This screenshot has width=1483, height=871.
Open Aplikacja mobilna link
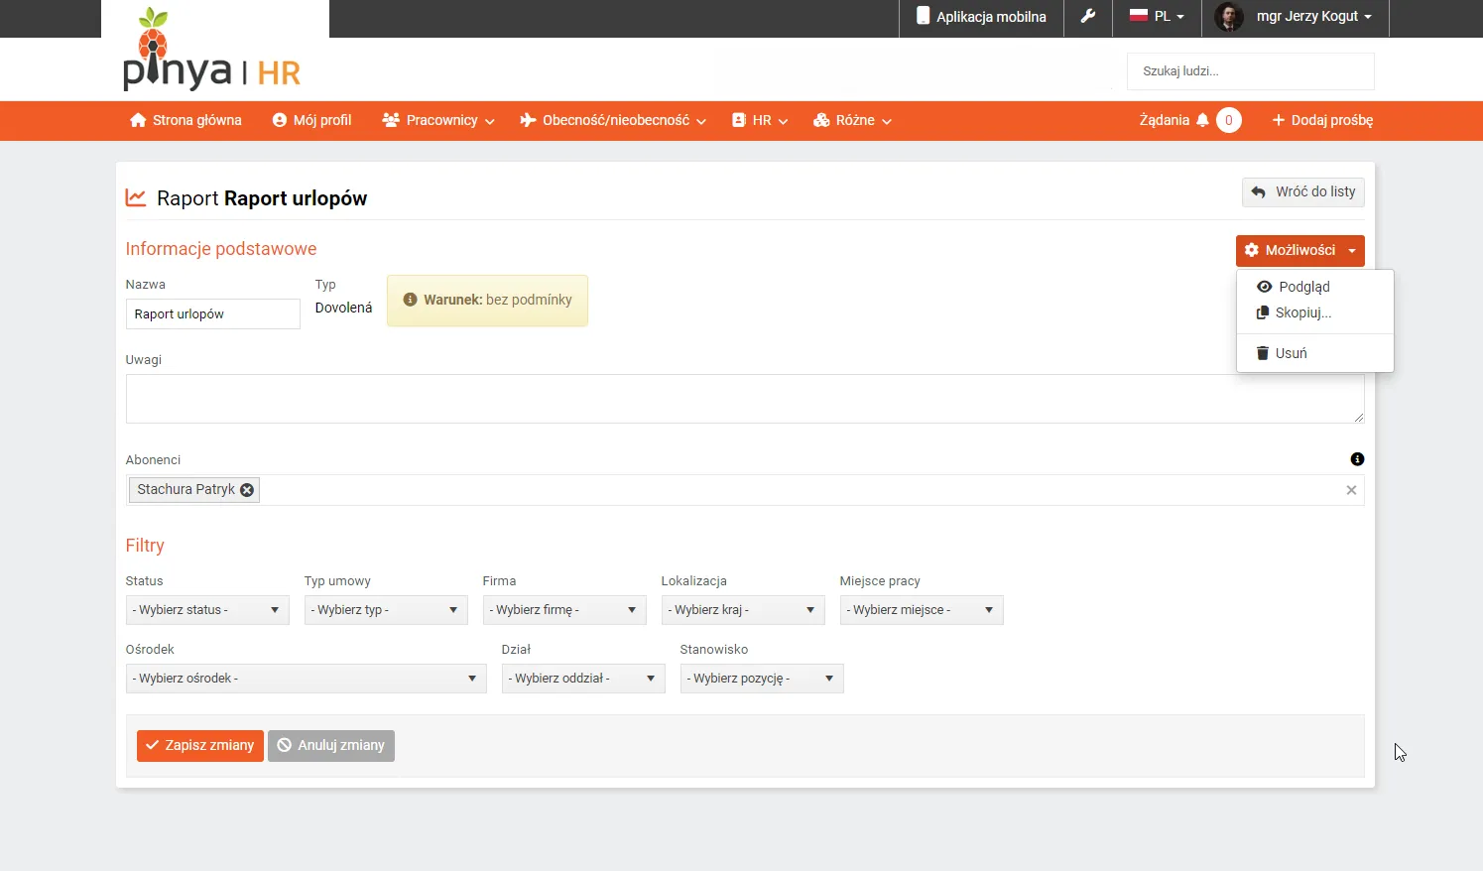pyautogui.click(x=981, y=17)
